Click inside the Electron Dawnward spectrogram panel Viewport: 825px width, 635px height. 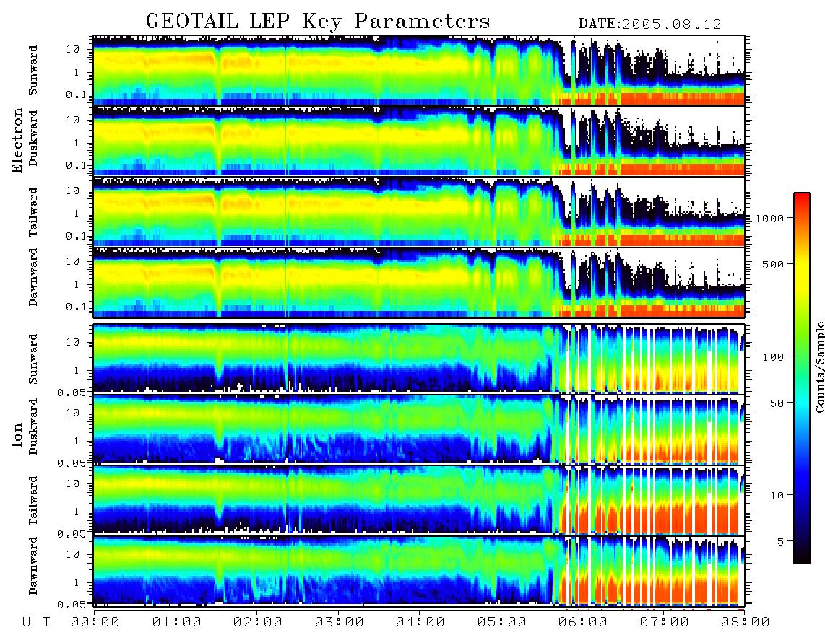pos(419,282)
